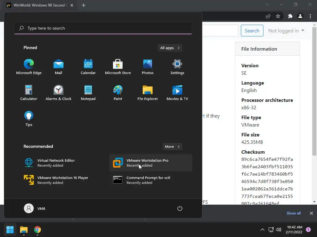The image size is (317, 237).
Task: Open Command Prompt for vctl
Action: click(151, 180)
